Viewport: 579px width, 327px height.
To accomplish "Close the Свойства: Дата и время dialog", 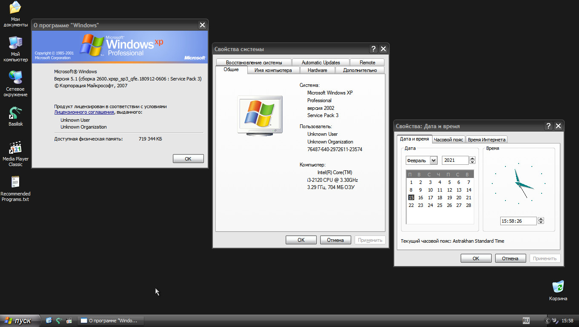I will point(558,126).
